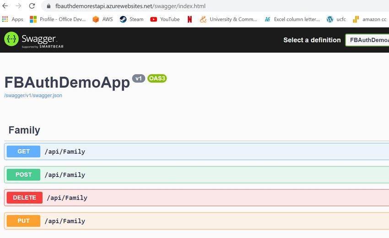Click the OAS3 badge
Viewport: 389px width, 238px height.
(x=157, y=78)
